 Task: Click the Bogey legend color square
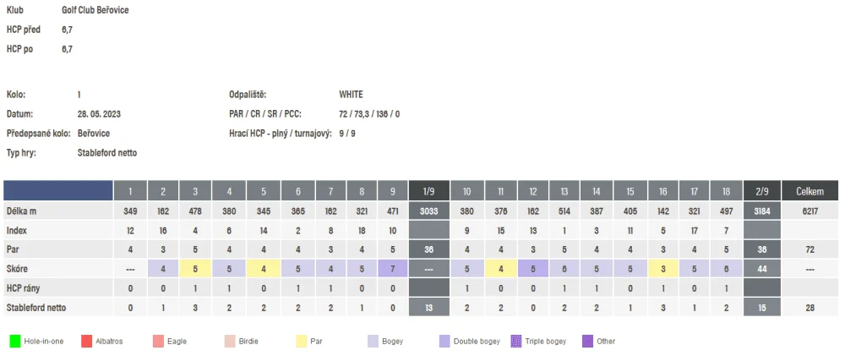tap(373, 342)
